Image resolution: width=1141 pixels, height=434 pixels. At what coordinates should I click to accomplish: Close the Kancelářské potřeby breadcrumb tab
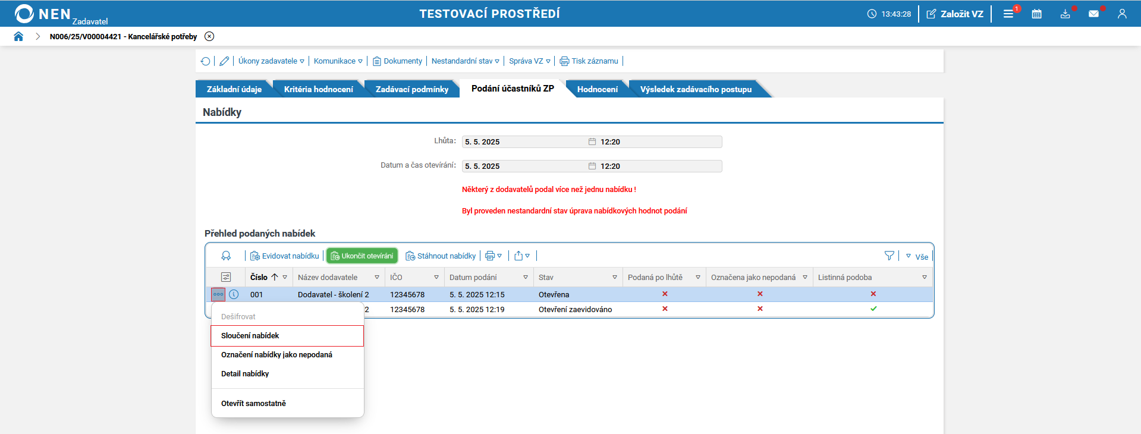click(x=209, y=36)
